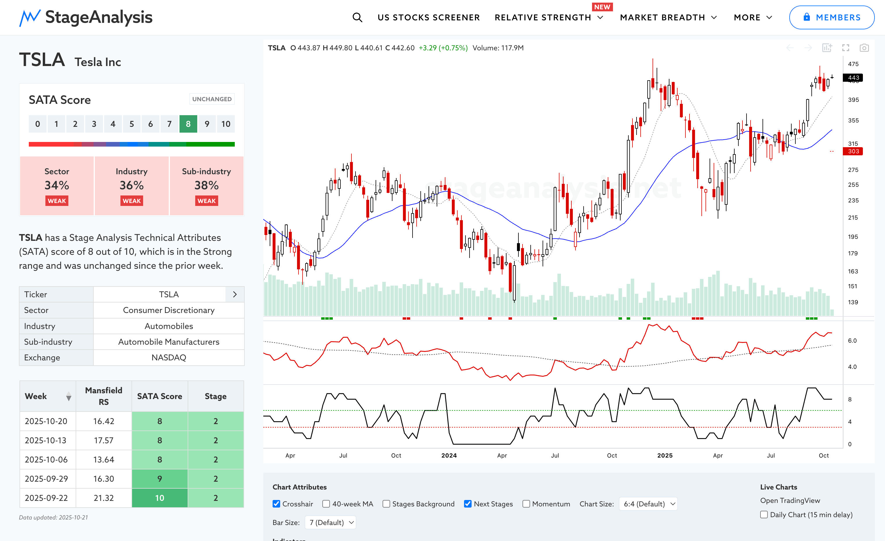Expand the Ticker row chevron
Screen dimensions: 885x541
[235, 294]
